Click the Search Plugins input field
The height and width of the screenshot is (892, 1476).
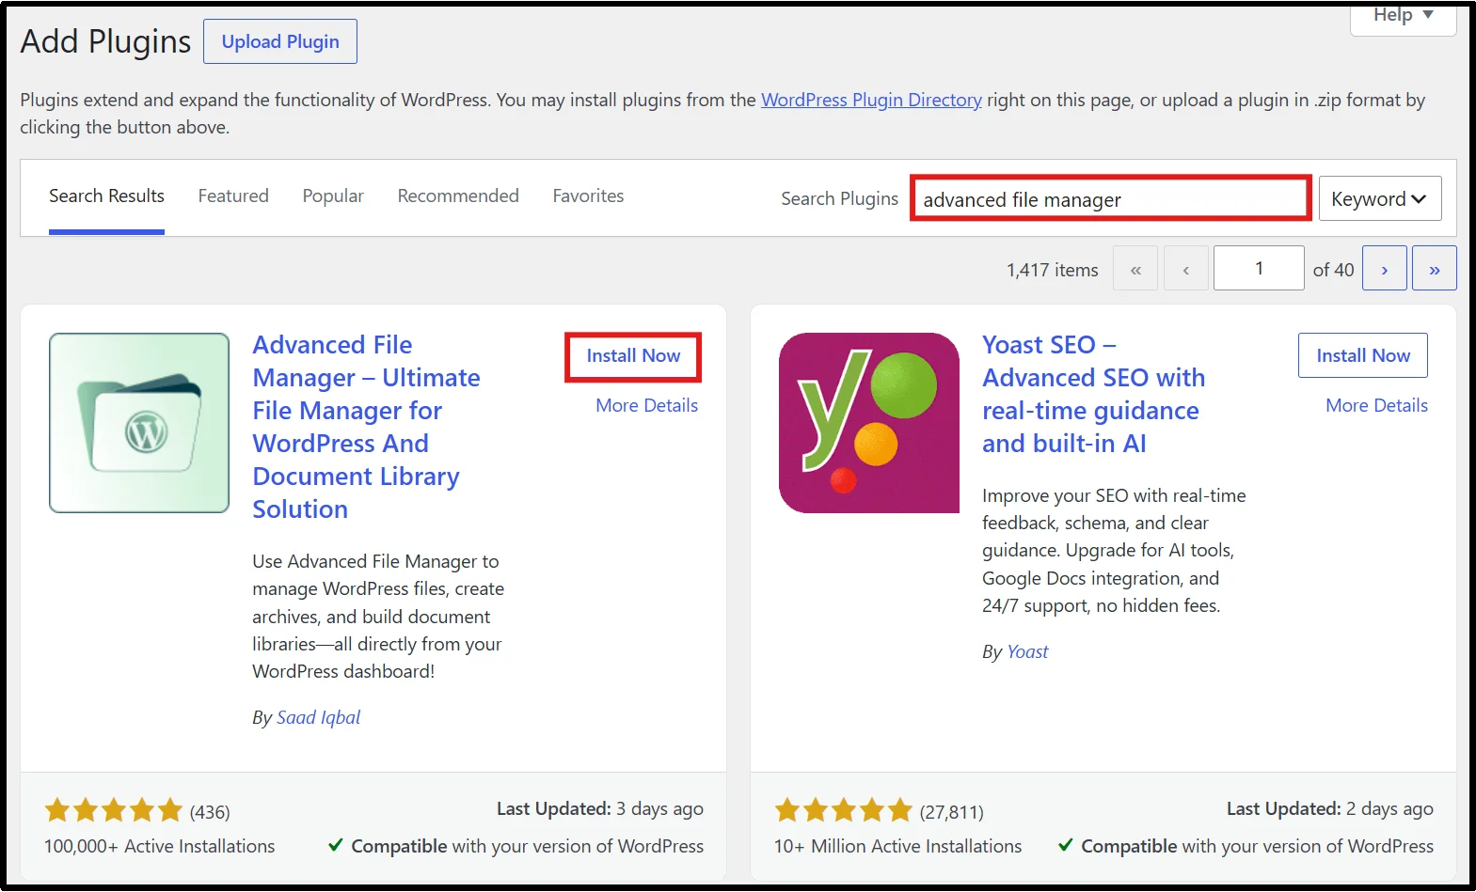tap(1111, 198)
